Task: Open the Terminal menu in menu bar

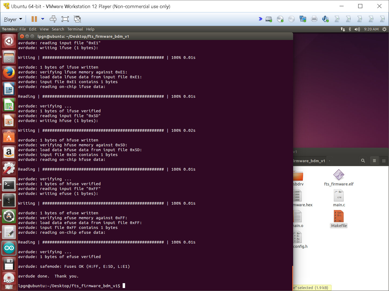Action: 75,29
